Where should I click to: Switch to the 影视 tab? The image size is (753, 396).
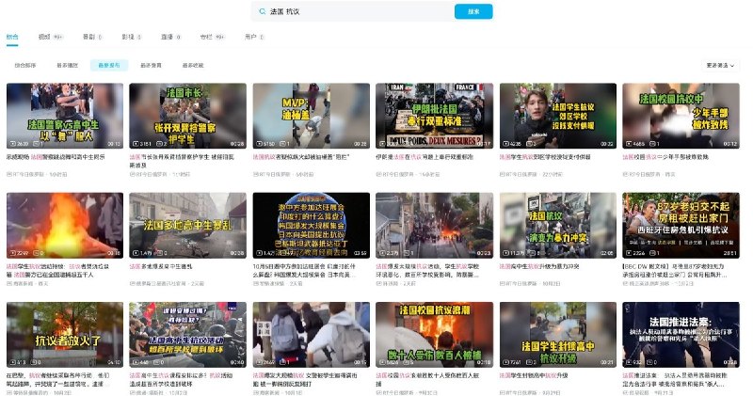[x=131, y=37]
